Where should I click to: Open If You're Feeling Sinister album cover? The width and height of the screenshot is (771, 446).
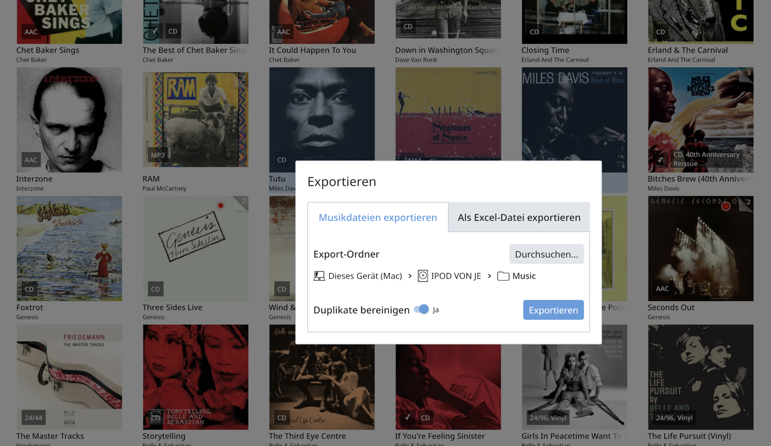[x=448, y=387]
